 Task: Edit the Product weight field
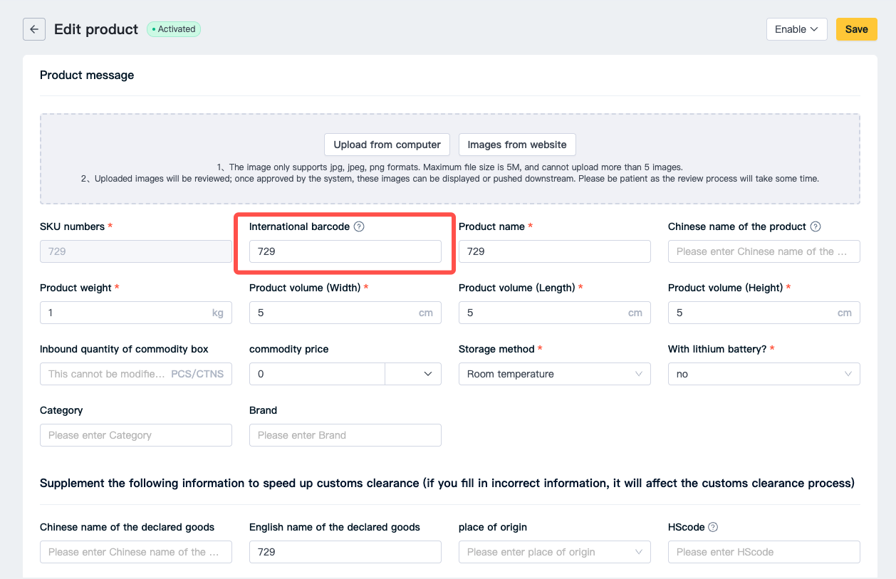point(136,313)
